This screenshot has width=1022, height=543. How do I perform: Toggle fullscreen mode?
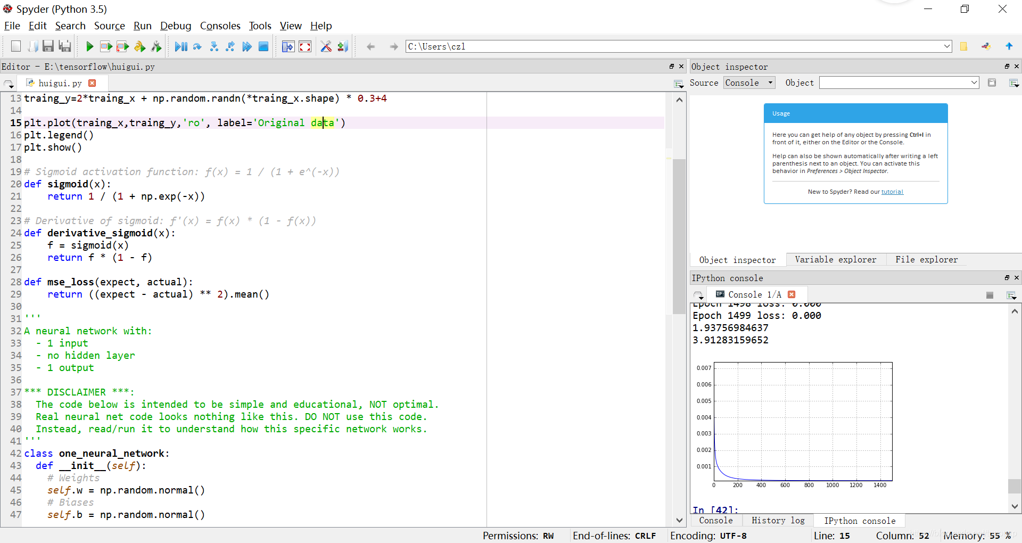tap(305, 47)
